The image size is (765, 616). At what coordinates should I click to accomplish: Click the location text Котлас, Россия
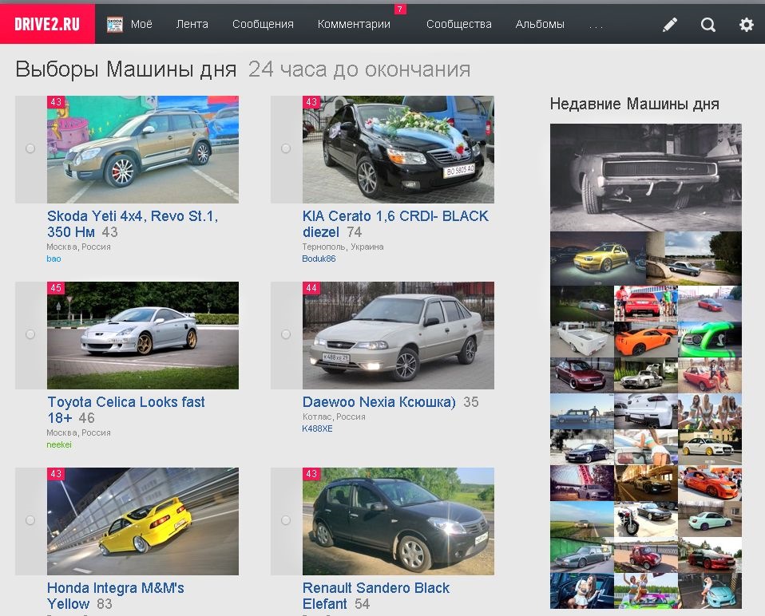[334, 417]
